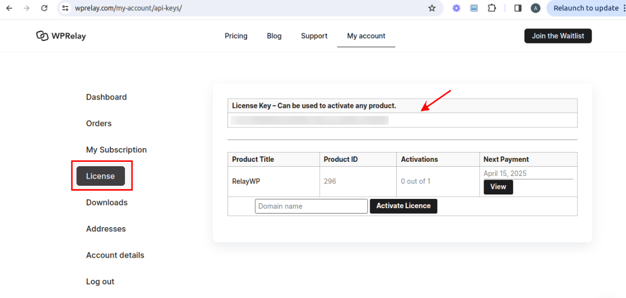The width and height of the screenshot is (626, 298).
Task: Open the Downloads sidebar link
Action: coord(107,203)
